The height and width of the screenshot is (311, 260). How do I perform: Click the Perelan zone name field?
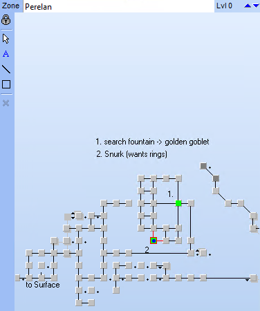pos(119,6)
